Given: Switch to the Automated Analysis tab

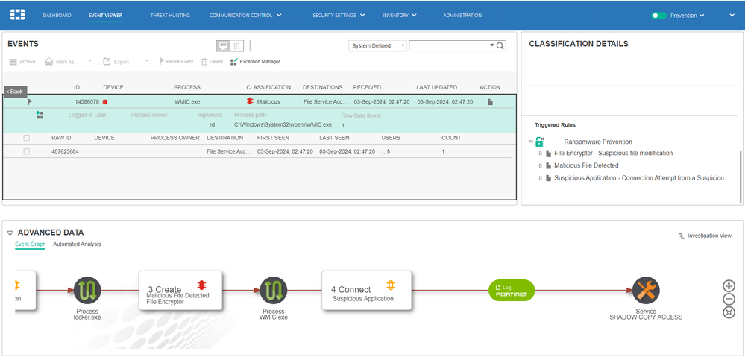Looking at the screenshot, I should click(x=77, y=244).
